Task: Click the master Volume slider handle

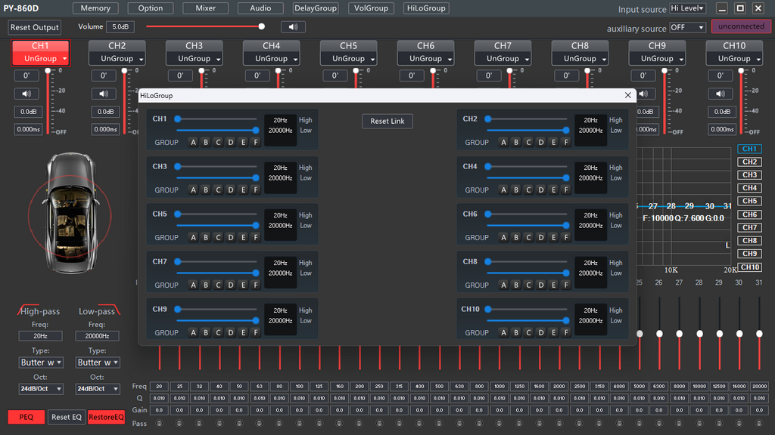Action: pos(262,26)
